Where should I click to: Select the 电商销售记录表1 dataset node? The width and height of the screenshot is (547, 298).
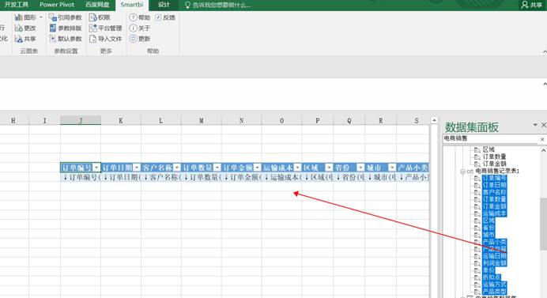click(497, 172)
